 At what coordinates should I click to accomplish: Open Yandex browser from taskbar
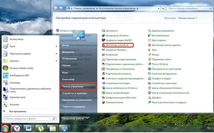17,128
